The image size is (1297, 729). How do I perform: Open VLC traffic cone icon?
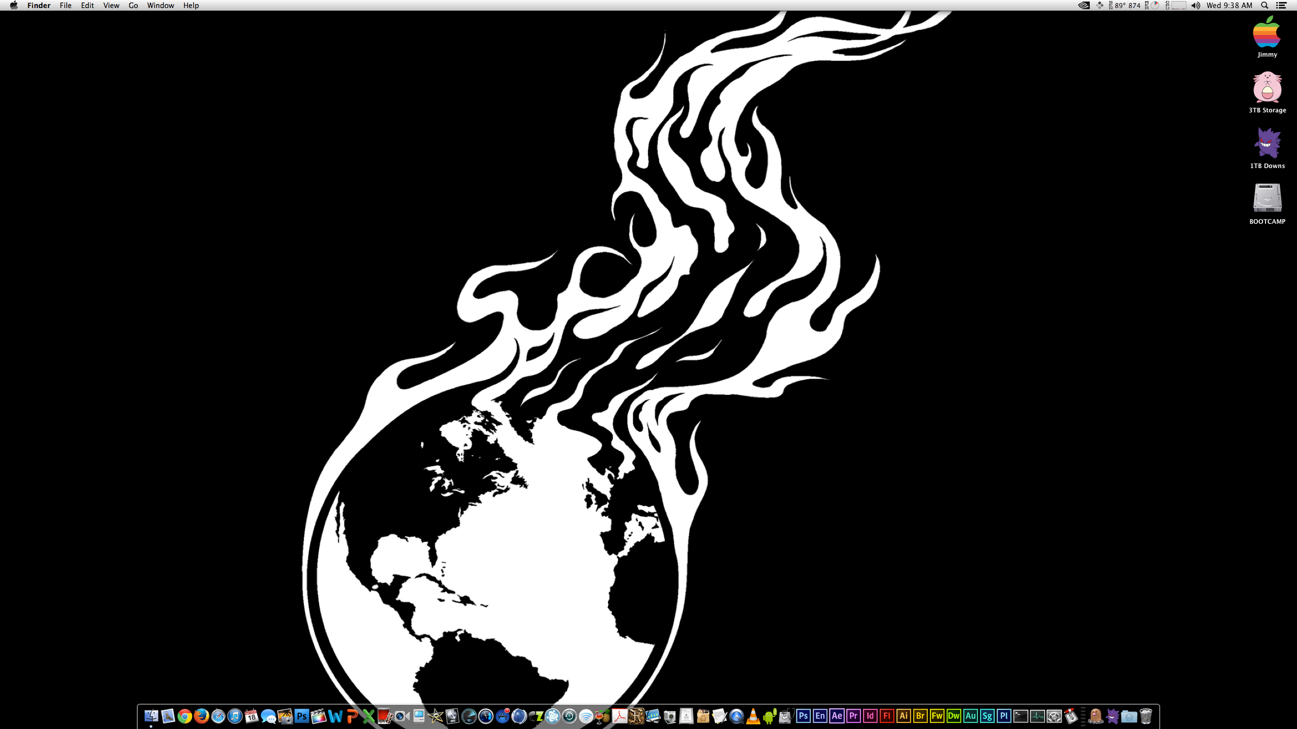click(753, 716)
